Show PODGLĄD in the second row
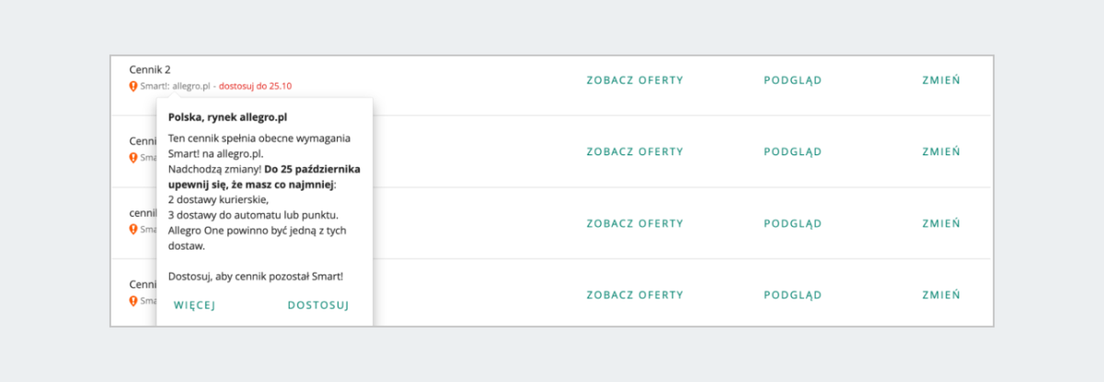The image size is (1104, 382). tap(792, 152)
